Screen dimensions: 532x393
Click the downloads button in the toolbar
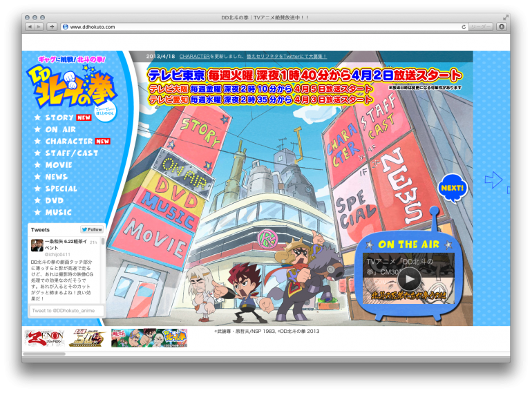(x=502, y=27)
